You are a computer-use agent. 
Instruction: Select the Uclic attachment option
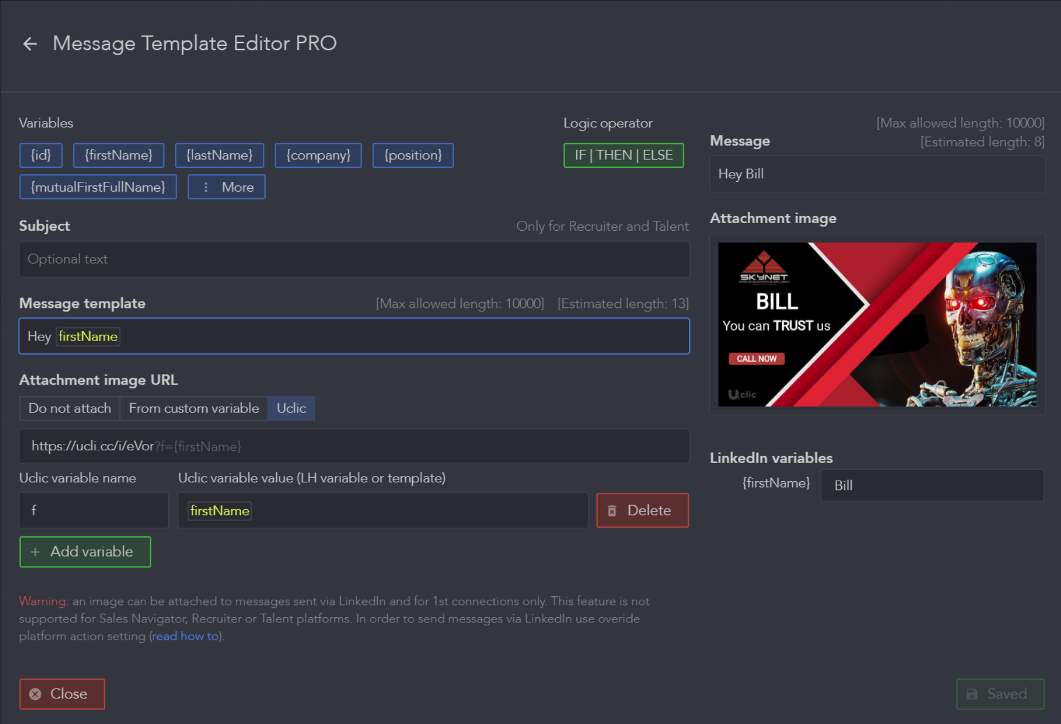click(x=291, y=408)
